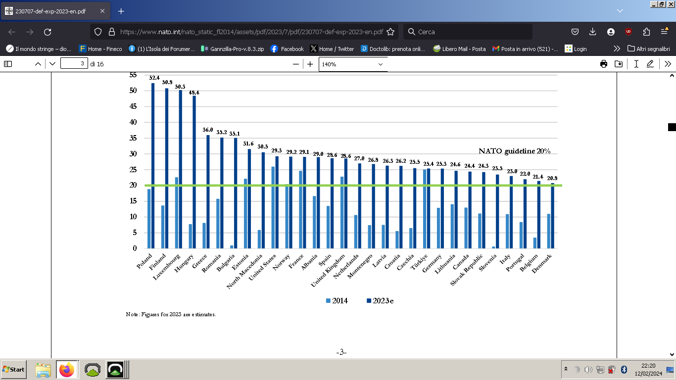Open Altri segnalibri bookmarks folder
This screenshot has width=676, height=380.
(649, 49)
